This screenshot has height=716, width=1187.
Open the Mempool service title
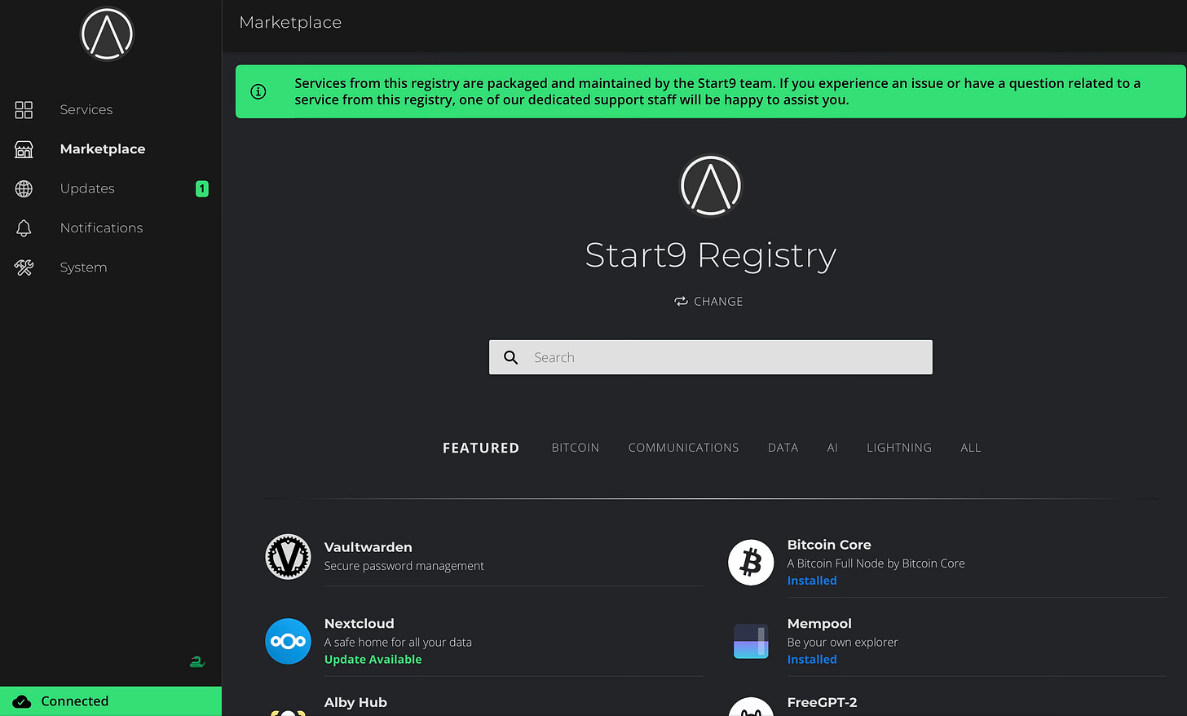(819, 624)
